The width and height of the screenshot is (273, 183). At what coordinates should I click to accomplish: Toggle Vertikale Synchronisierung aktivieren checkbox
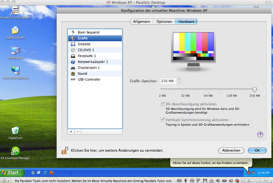coord(162,120)
